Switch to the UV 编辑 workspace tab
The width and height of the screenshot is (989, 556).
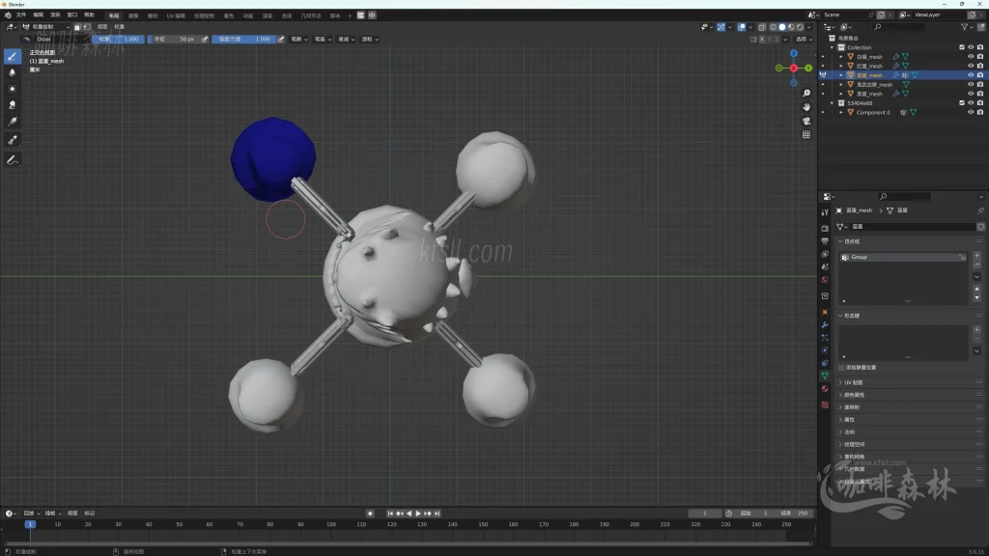pos(176,15)
